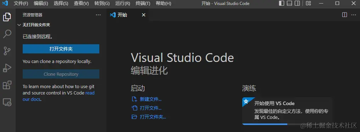Open the 开始使用 VS Code walkthrough card
360x132 pixels.
287,111
